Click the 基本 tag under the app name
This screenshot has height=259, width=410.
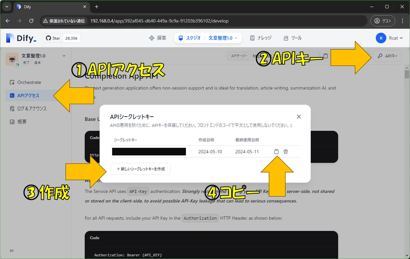tap(38, 63)
